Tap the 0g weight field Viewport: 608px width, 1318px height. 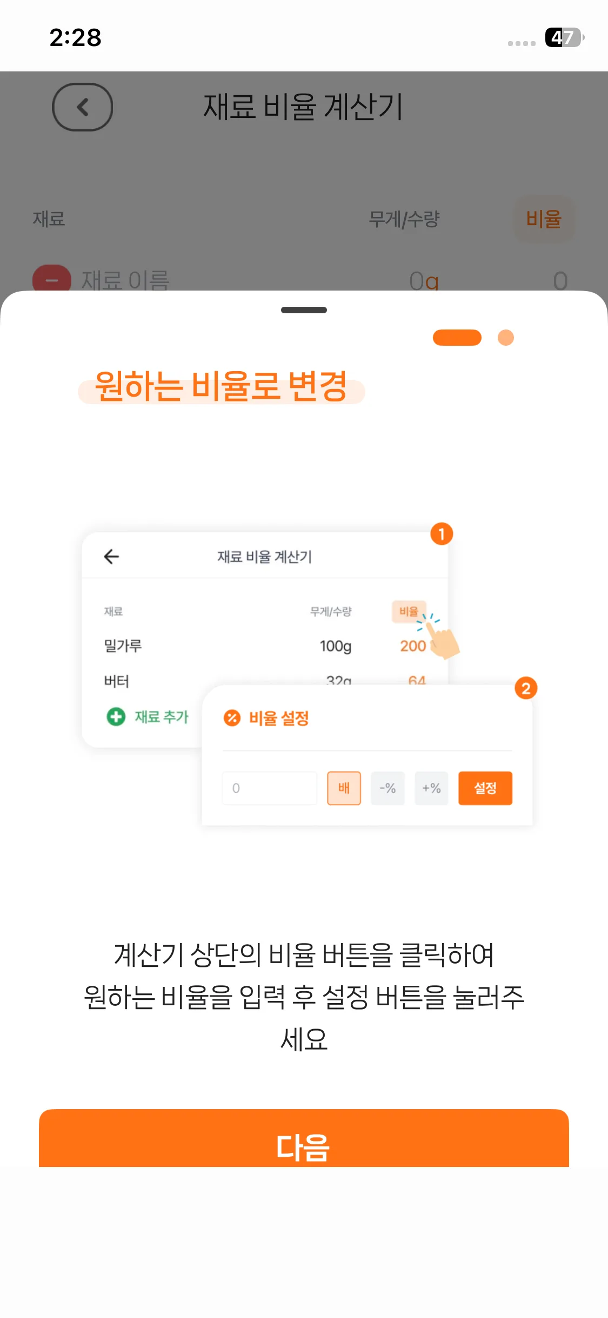click(424, 280)
